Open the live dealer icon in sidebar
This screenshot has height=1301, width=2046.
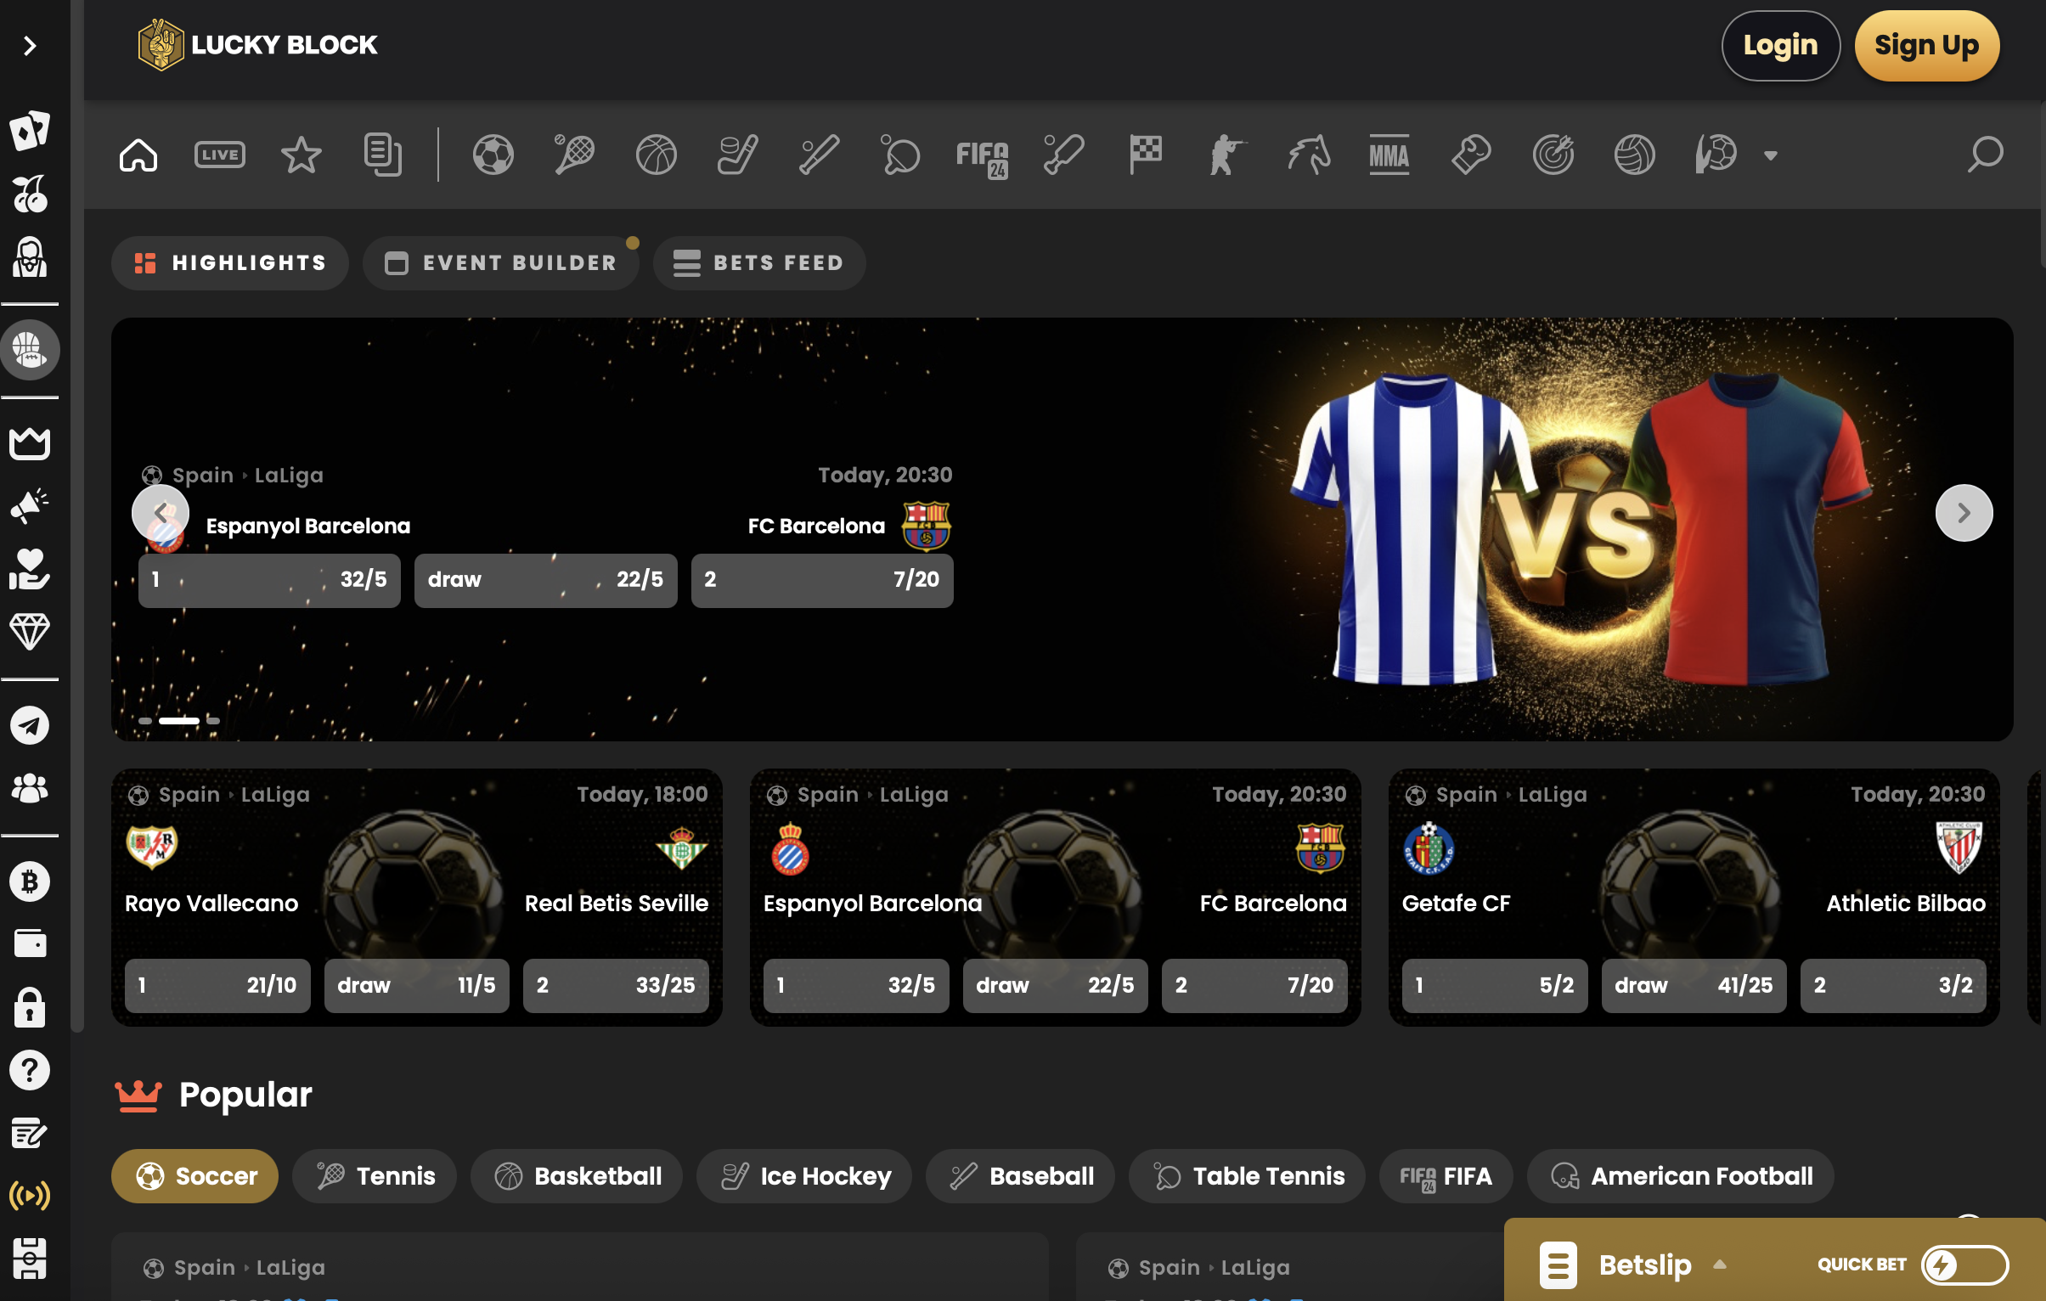pos(30,257)
